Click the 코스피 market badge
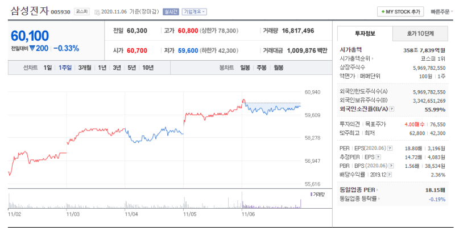The height and width of the screenshot is (228, 455). (82, 12)
